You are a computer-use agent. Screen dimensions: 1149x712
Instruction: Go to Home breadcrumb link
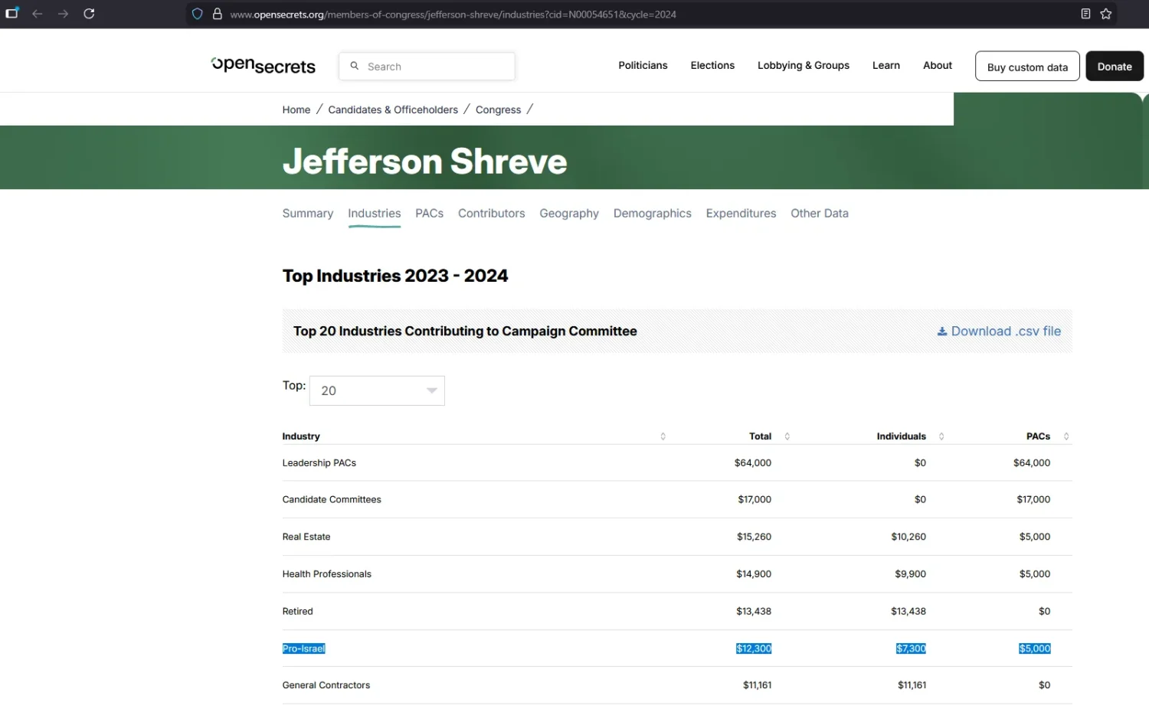click(x=296, y=110)
